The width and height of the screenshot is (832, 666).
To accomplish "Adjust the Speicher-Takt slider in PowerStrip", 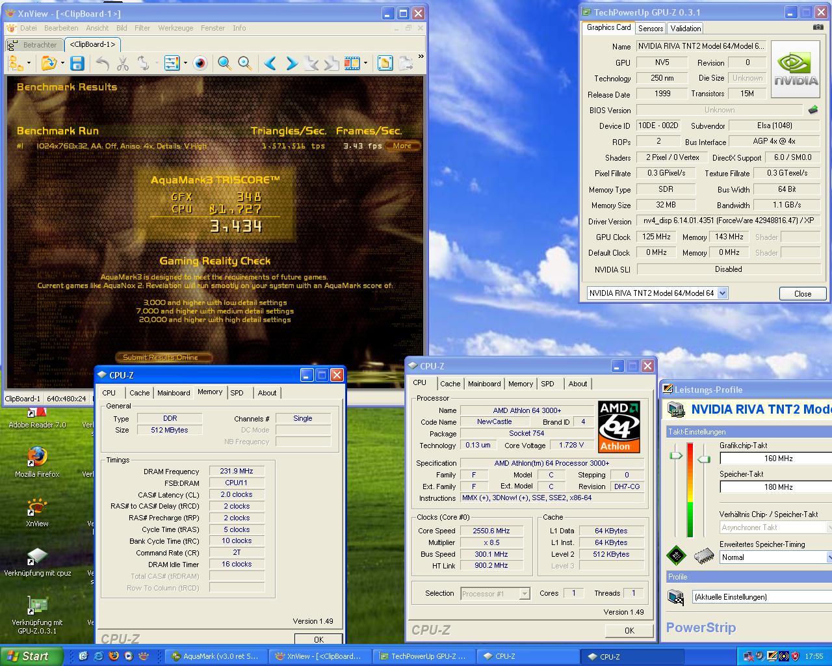I will [x=703, y=459].
